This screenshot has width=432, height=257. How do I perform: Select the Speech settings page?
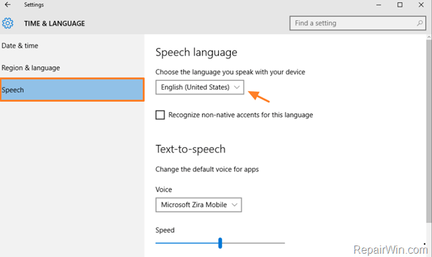pyautogui.click(x=72, y=90)
